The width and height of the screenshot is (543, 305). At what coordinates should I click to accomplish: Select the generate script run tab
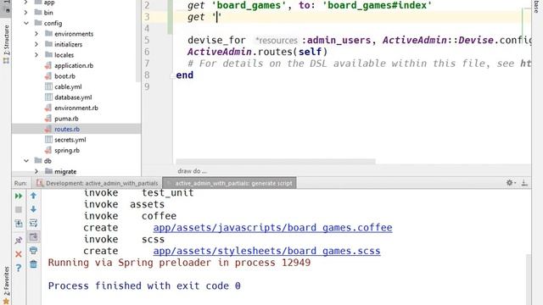pos(230,183)
